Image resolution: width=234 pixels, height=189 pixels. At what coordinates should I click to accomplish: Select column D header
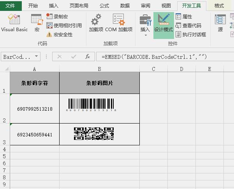pyautogui.click(x=181, y=69)
